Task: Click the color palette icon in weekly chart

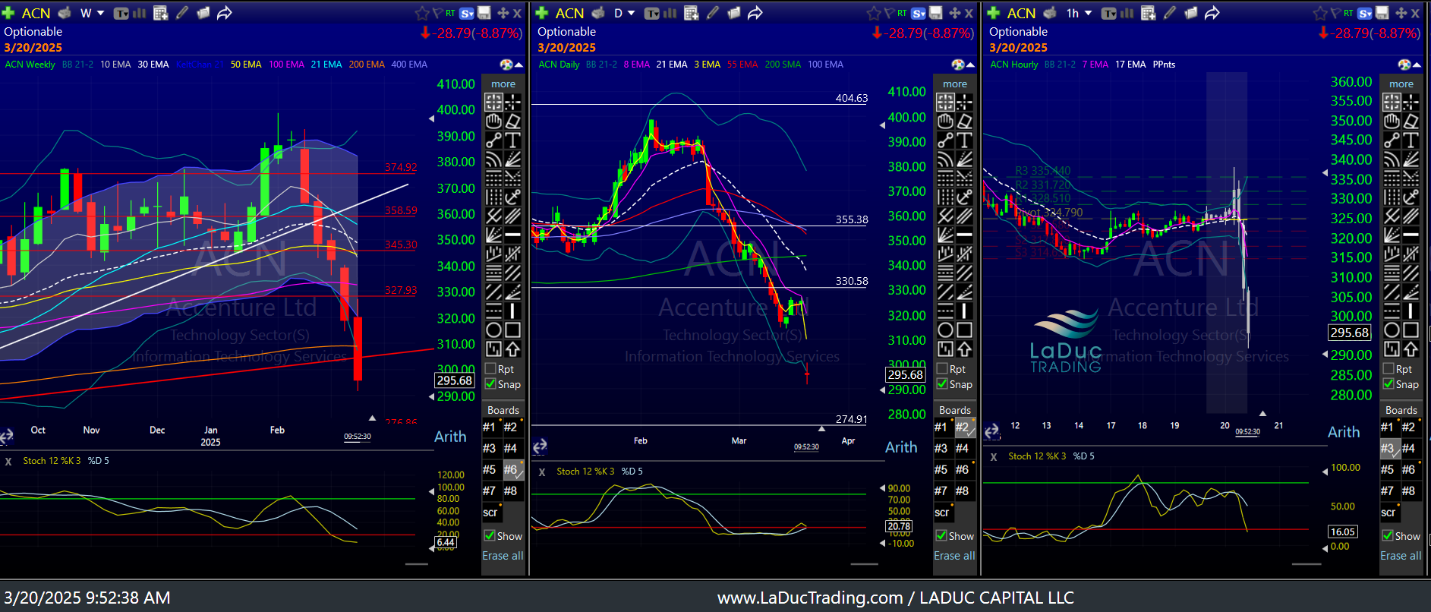Action: pos(506,65)
